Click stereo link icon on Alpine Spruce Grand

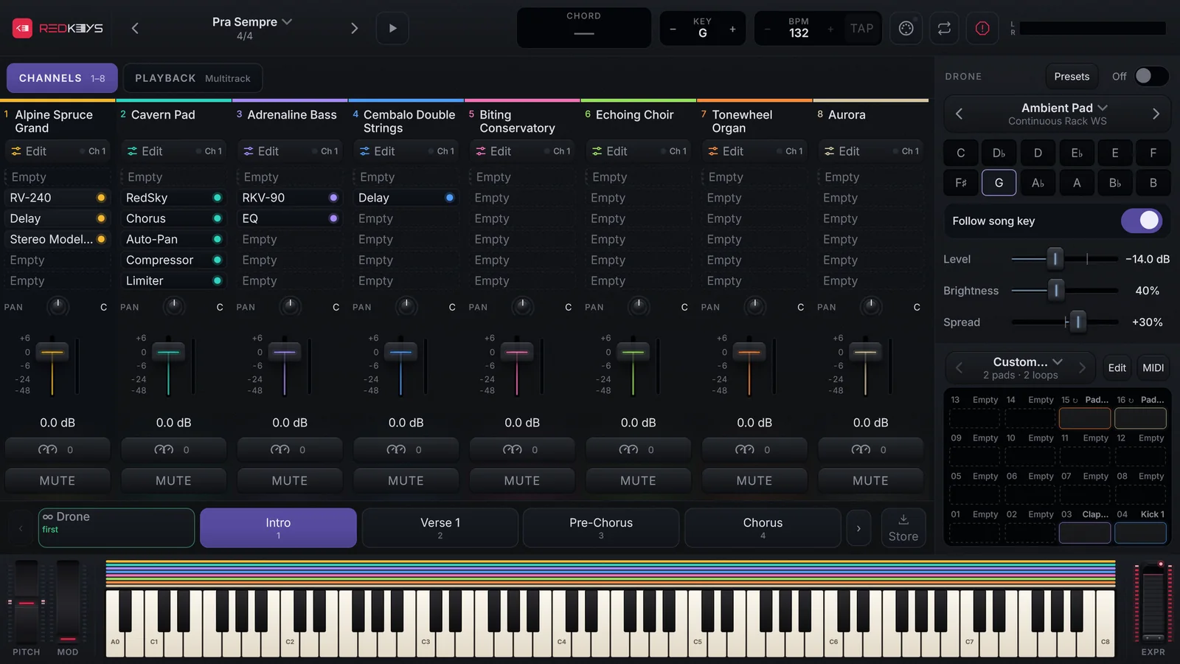[x=47, y=449]
